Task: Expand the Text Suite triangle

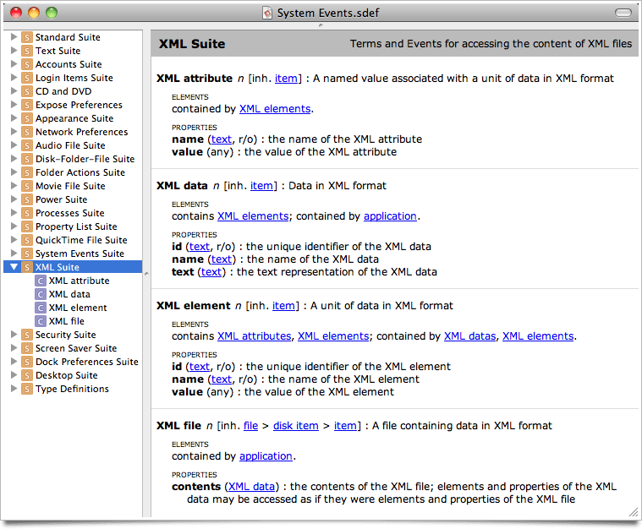Action: [14, 51]
